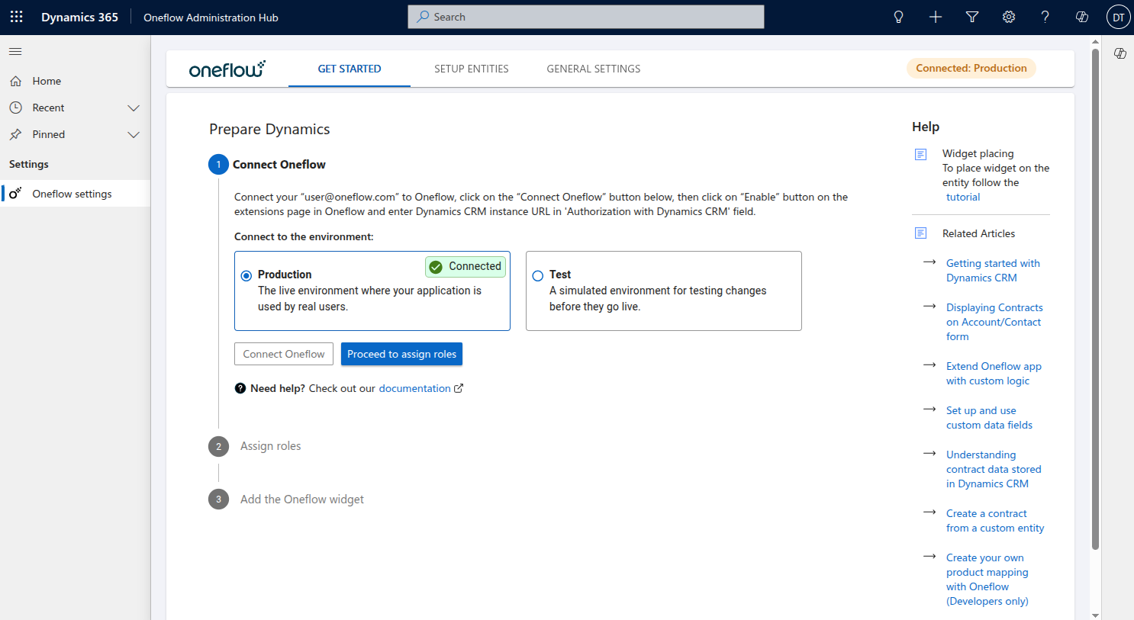The height and width of the screenshot is (620, 1134).
Task: Open Create a contract from a custom entity
Action: click(x=995, y=521)
